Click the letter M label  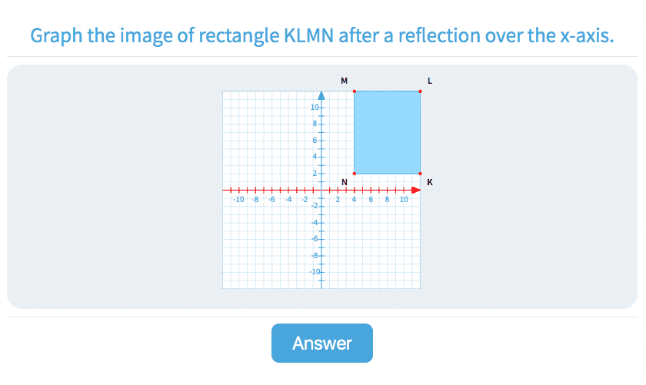[x=344, y=81]
